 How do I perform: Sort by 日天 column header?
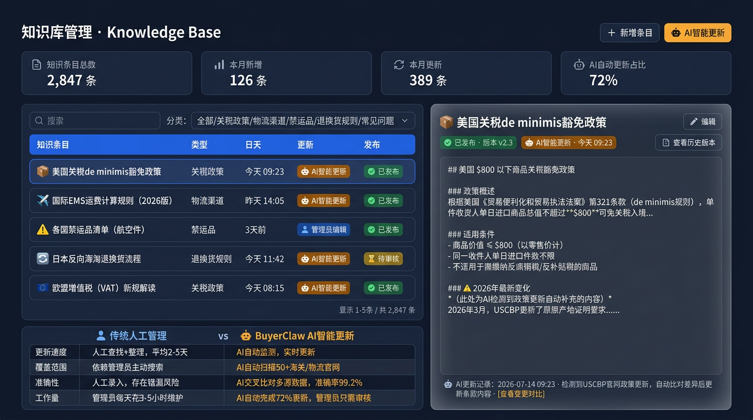253,145
